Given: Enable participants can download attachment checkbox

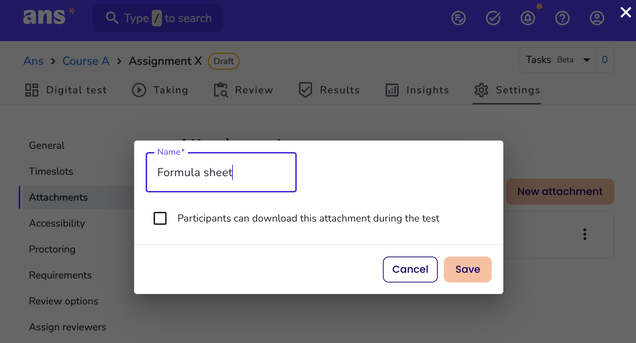Looking at the screenshot, I should 160,218.
